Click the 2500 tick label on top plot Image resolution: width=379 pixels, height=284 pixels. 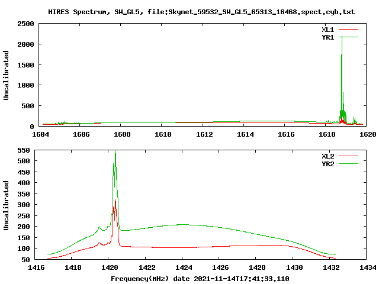click(x=25, y=24)
